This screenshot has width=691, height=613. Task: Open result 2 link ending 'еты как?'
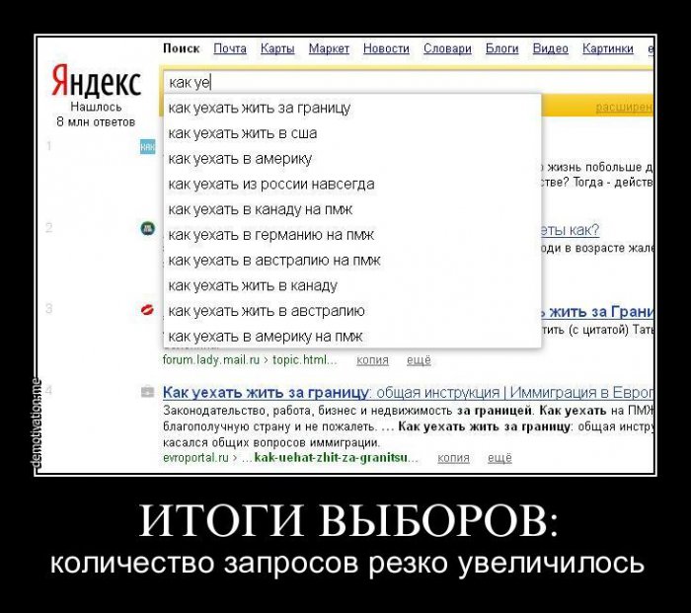(x=571, y=230)
